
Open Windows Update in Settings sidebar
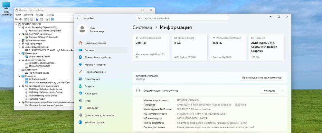coord(102,122)
